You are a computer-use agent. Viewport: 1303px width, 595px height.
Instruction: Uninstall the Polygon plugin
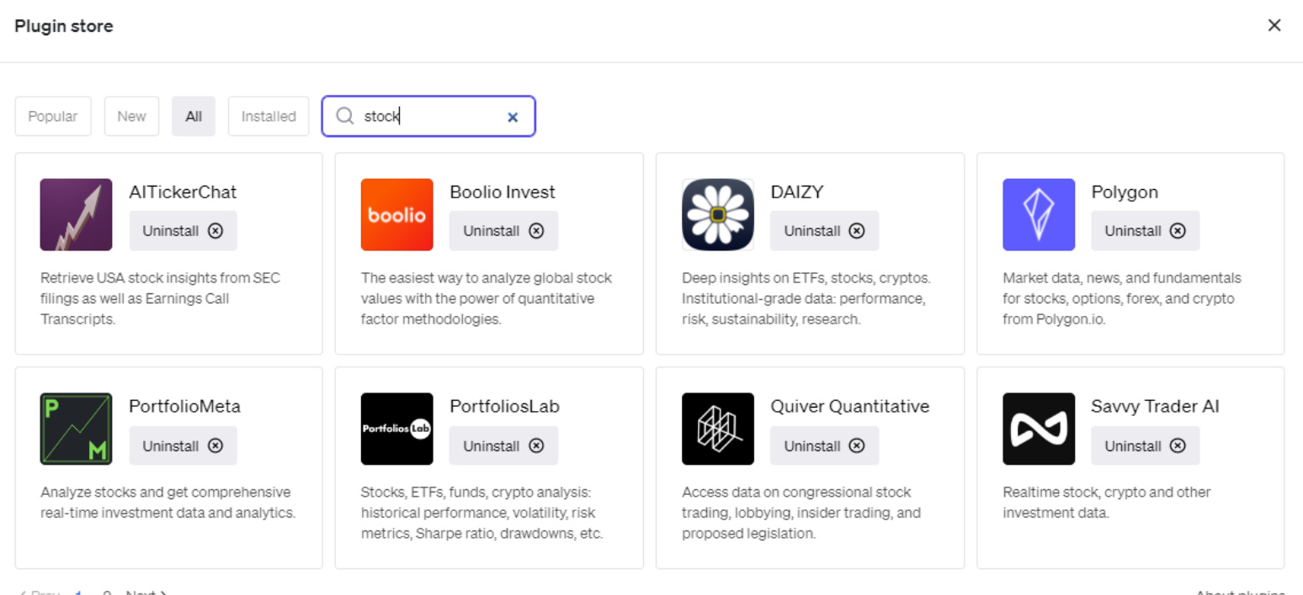(1145, 231)
